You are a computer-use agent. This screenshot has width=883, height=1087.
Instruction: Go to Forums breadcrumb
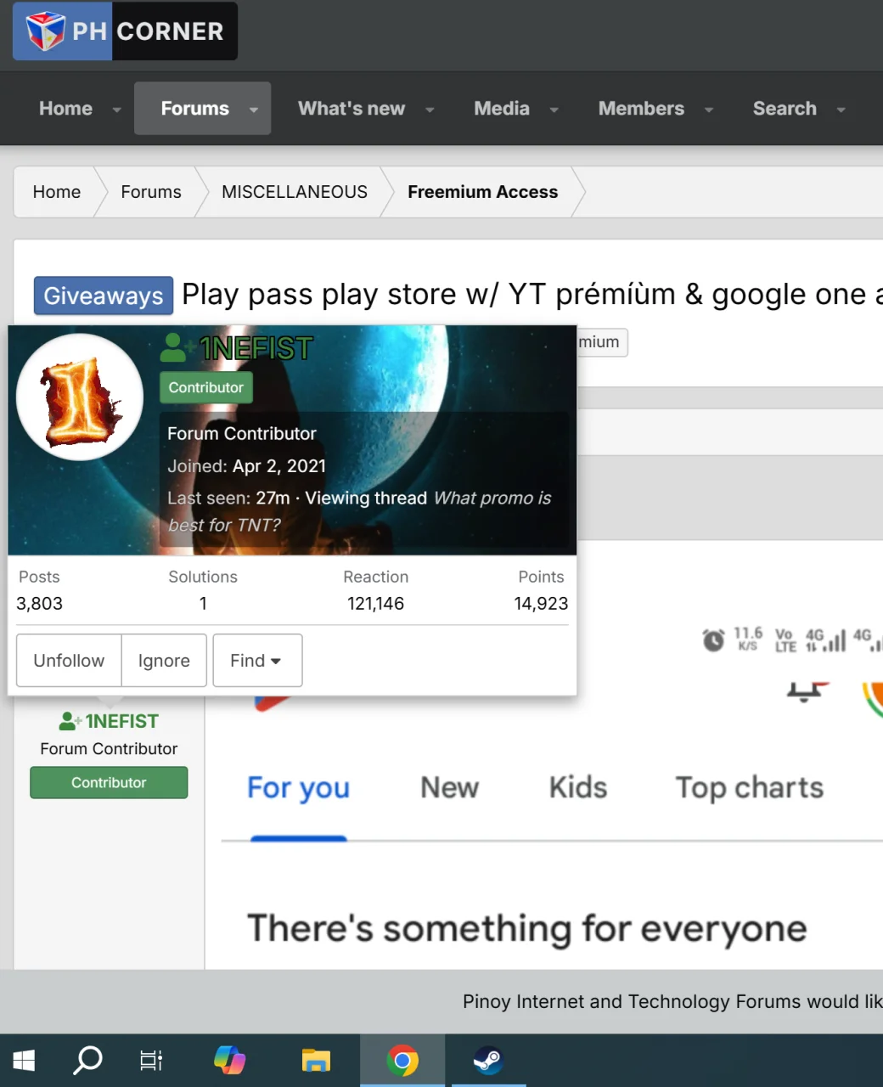151,192
